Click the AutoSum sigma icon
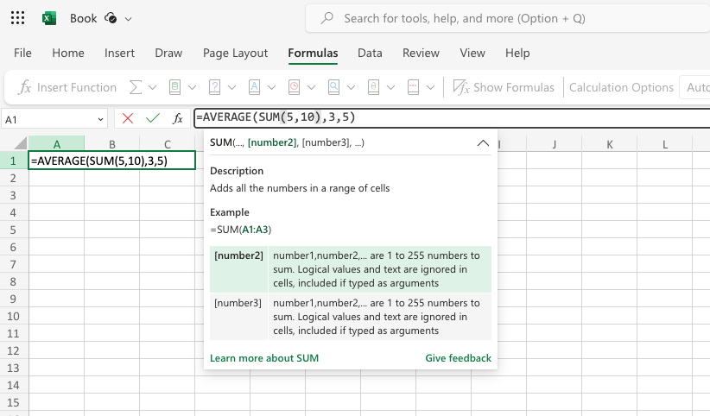The width and height of the screenshot is (710, 416). click(x=135, y=87)
